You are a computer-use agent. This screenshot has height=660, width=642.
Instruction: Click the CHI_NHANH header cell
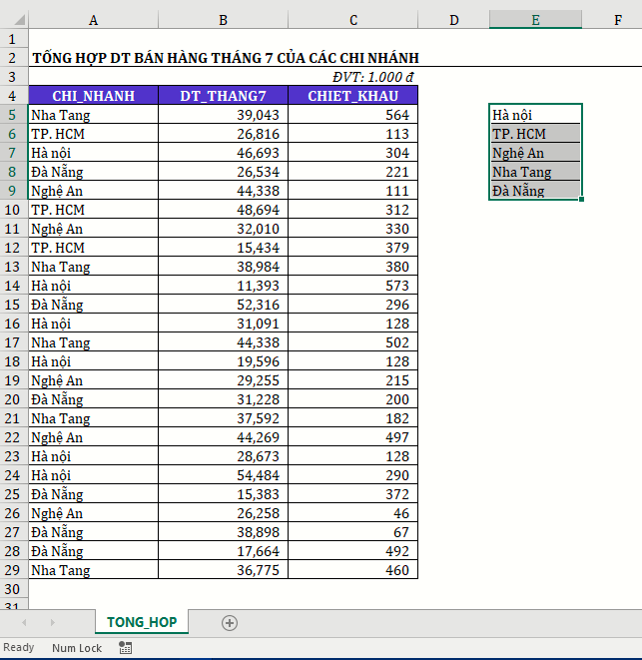point(93,96)
